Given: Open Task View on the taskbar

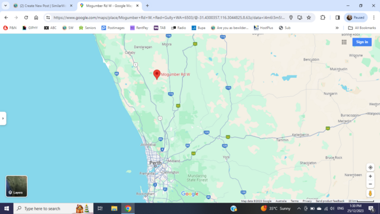Looking at the screenshot, I should pos(100,209).
